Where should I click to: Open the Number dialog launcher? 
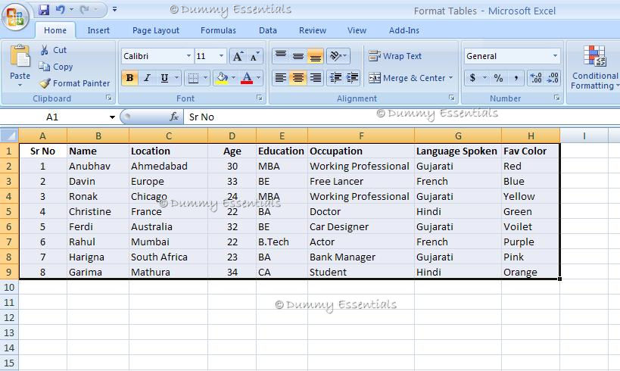pyautogui.click(x=556, y=98)
